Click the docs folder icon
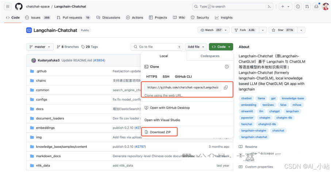This screenshot has height=172, width=331. [x=32, y=109]
